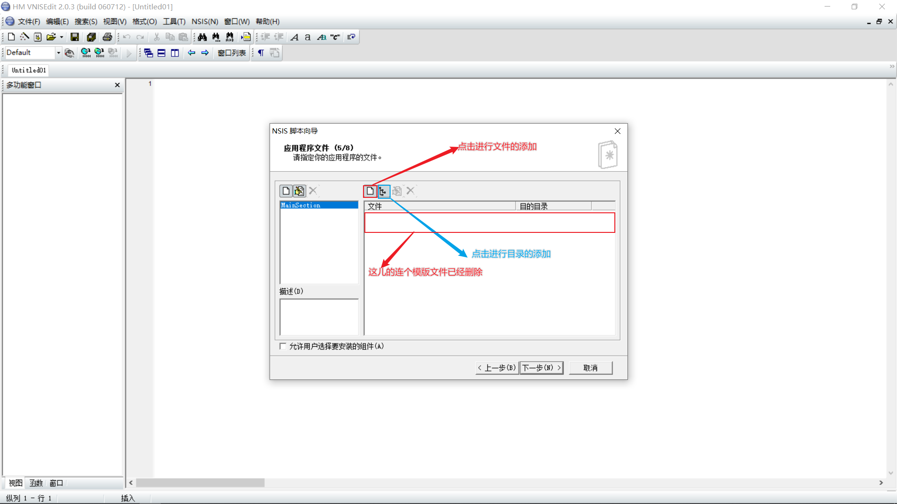Click the second Compile and run globe icon

point(99,53)
